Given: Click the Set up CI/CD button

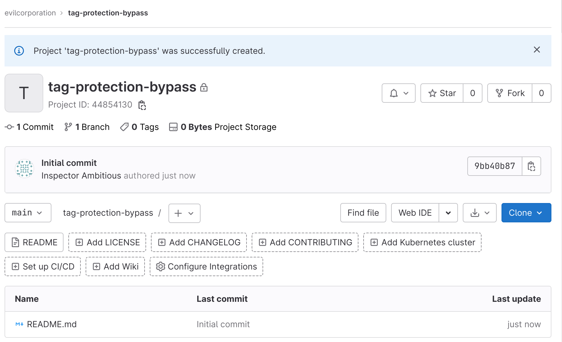Looking at the screenshot, I should click(43, 266).
